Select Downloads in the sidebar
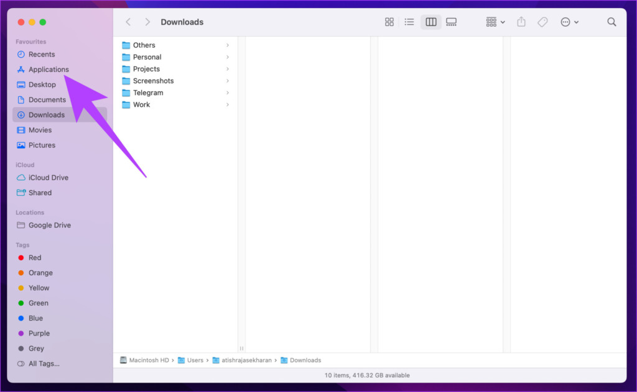Viewport: 637px width, 392px height. click(60, 115)
